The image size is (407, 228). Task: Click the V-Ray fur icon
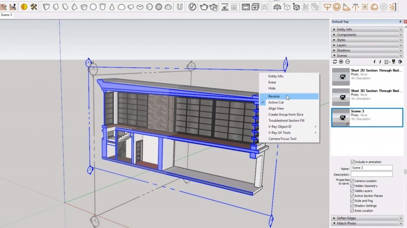tap(306, 7)
